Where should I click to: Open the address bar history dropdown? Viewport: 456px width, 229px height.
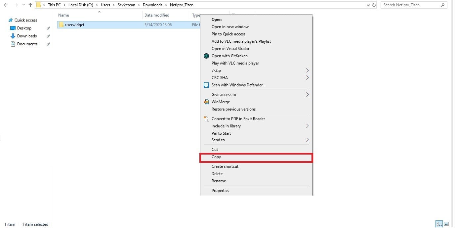click(x=368, y=5)
